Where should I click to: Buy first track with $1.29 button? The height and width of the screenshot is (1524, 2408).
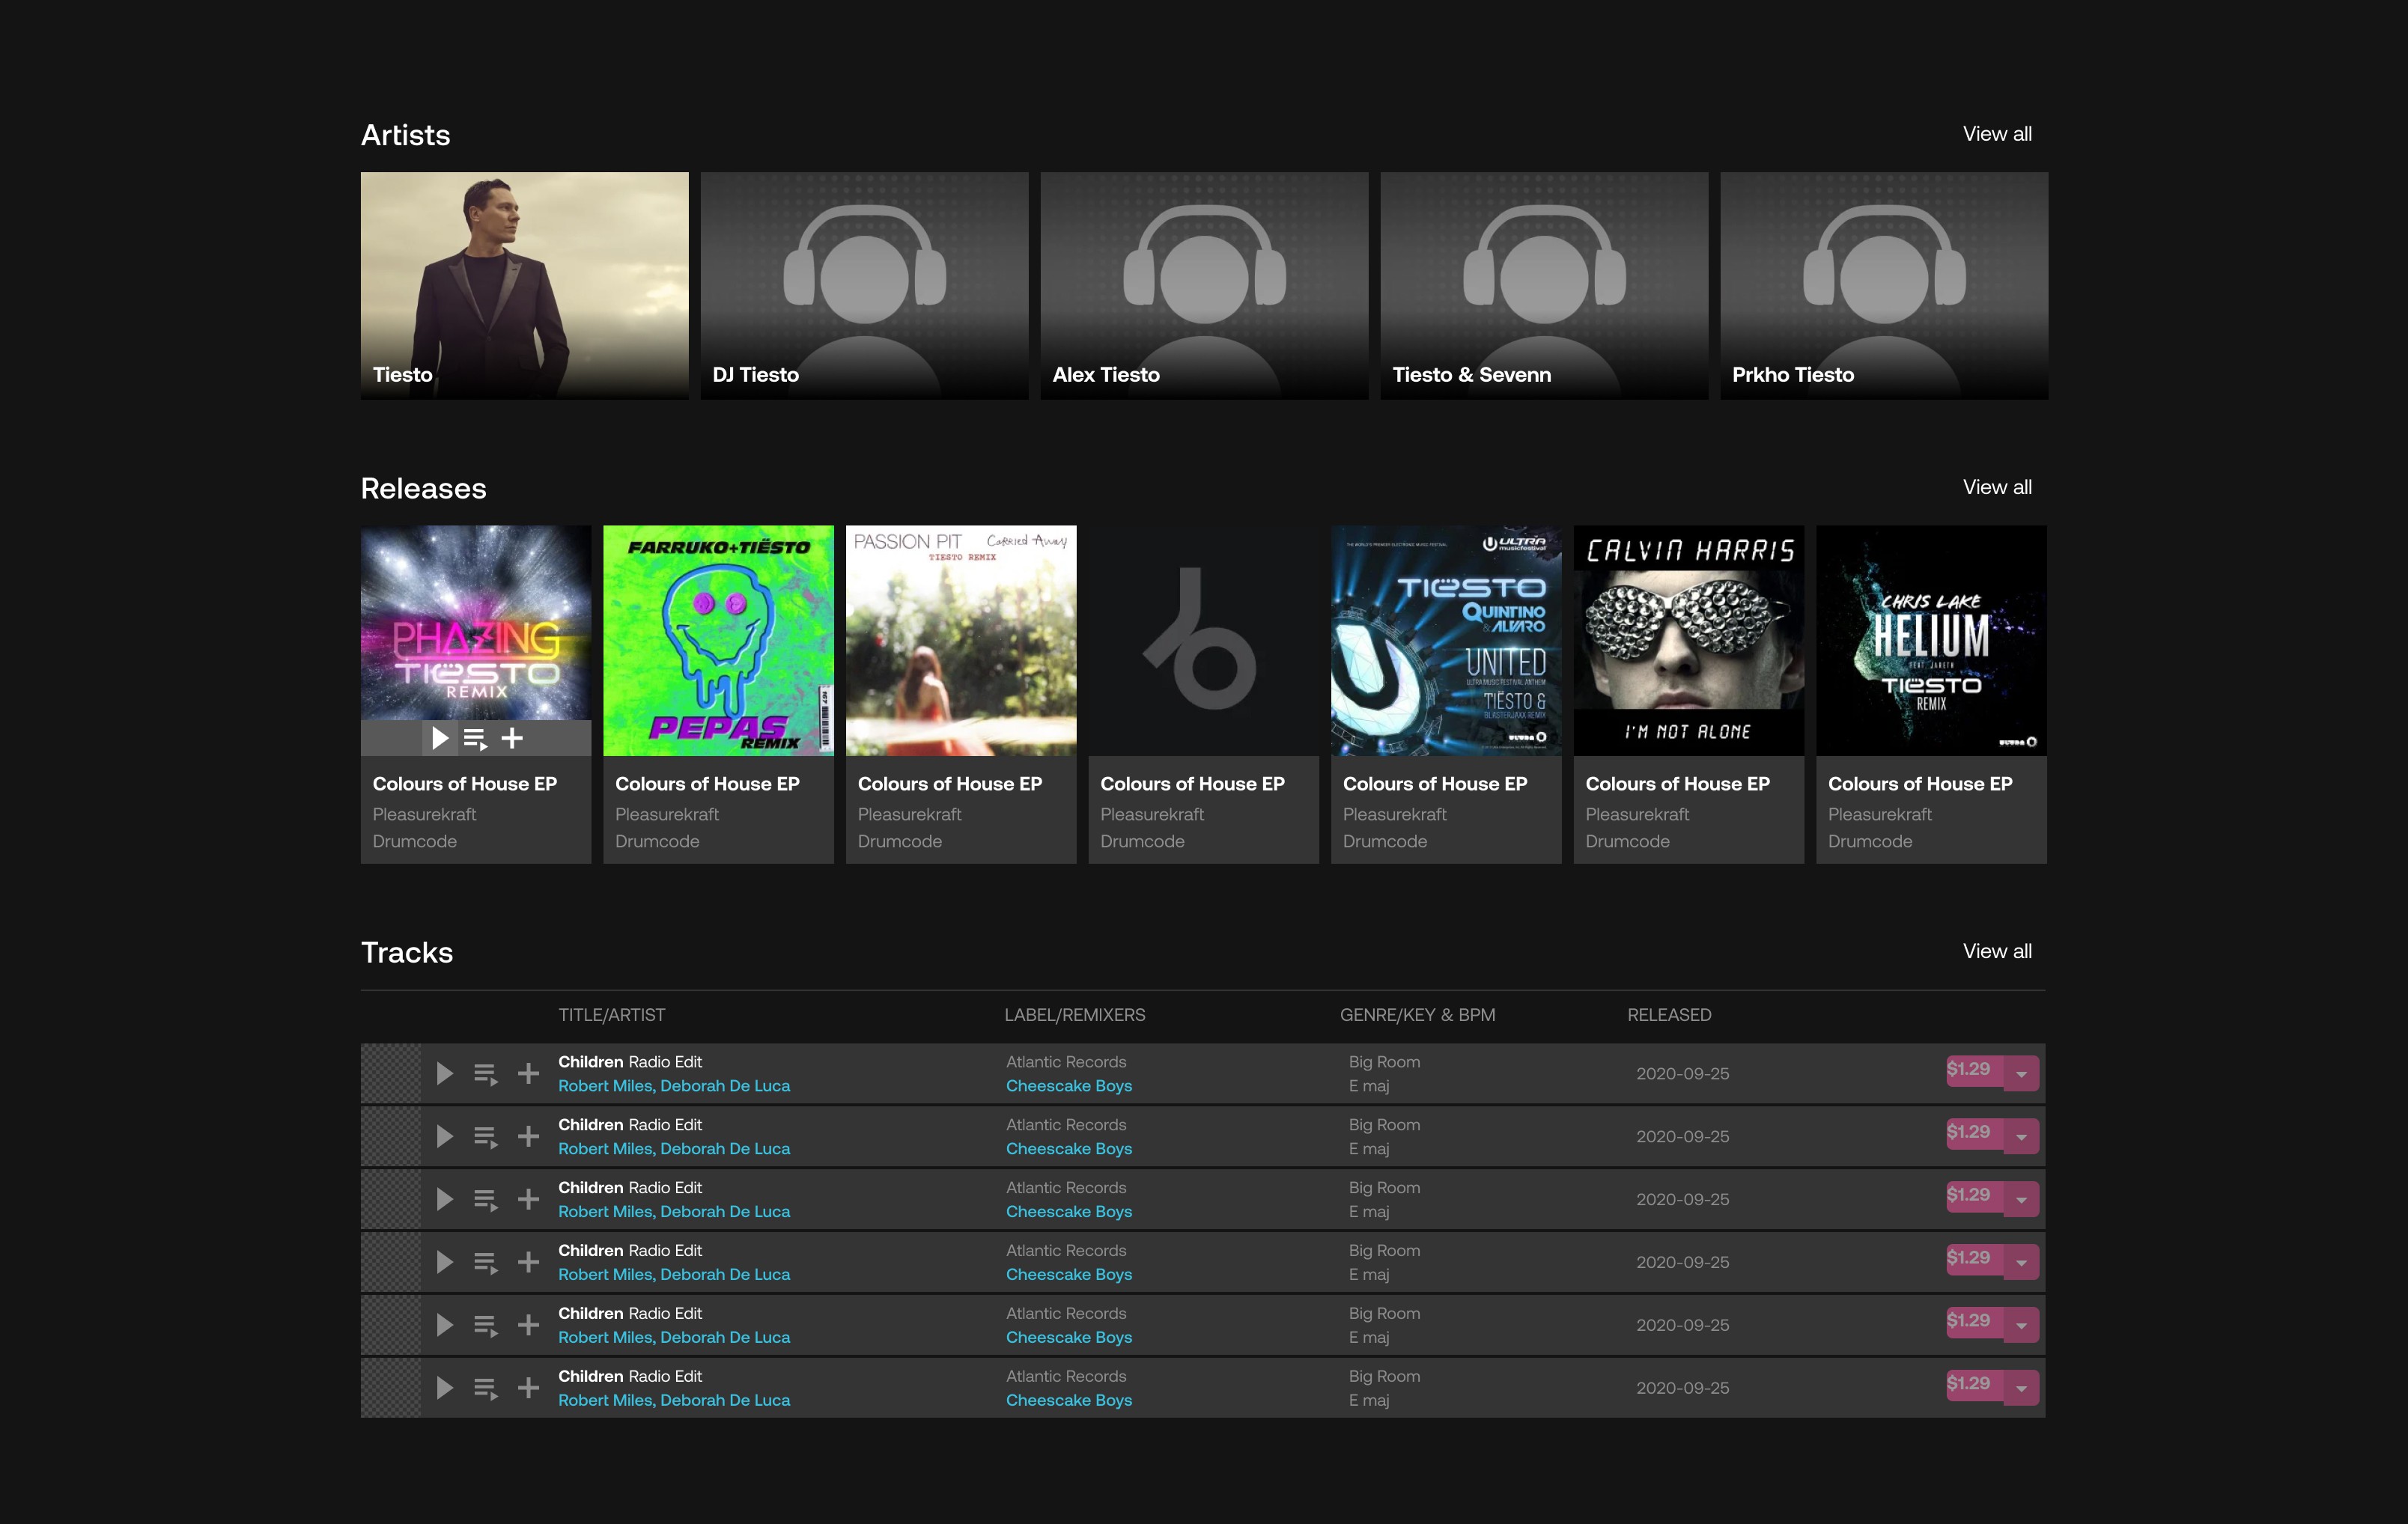(x=1974, y=1072)
